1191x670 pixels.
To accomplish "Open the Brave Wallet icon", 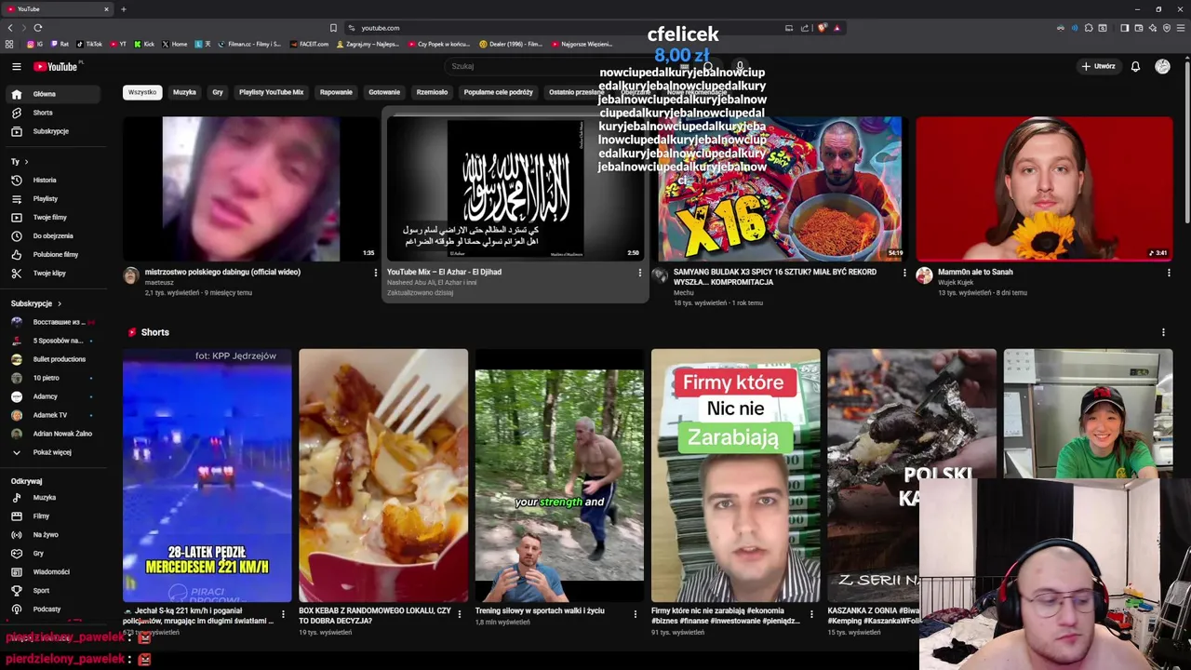I will pos(1139,28).
